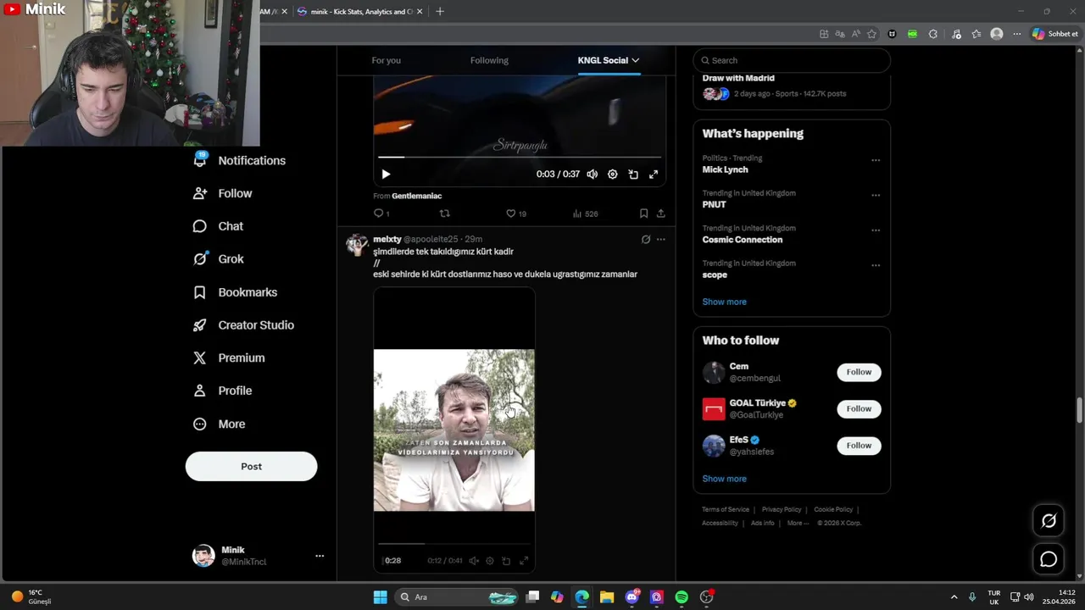Open settings gear on melxty video
The height and width of the screenshot is (610, 1085).
pyautogui.click(x=490, y=561)
